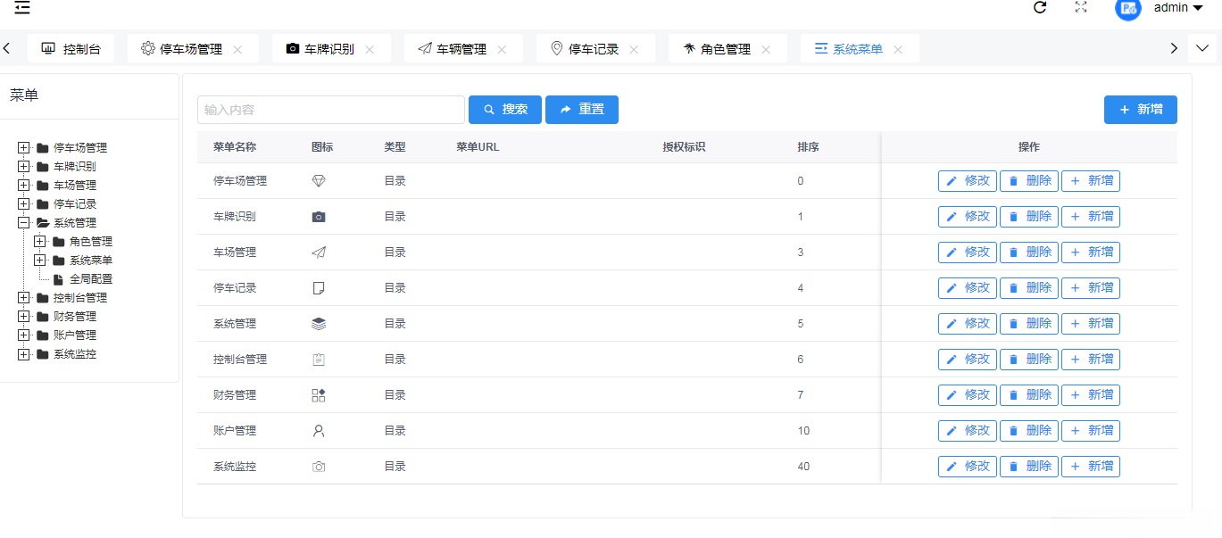The height and width of the screenshot is (538, 1222).
Task: Close the 停车场管理 tab
Action: pos(237,50)
